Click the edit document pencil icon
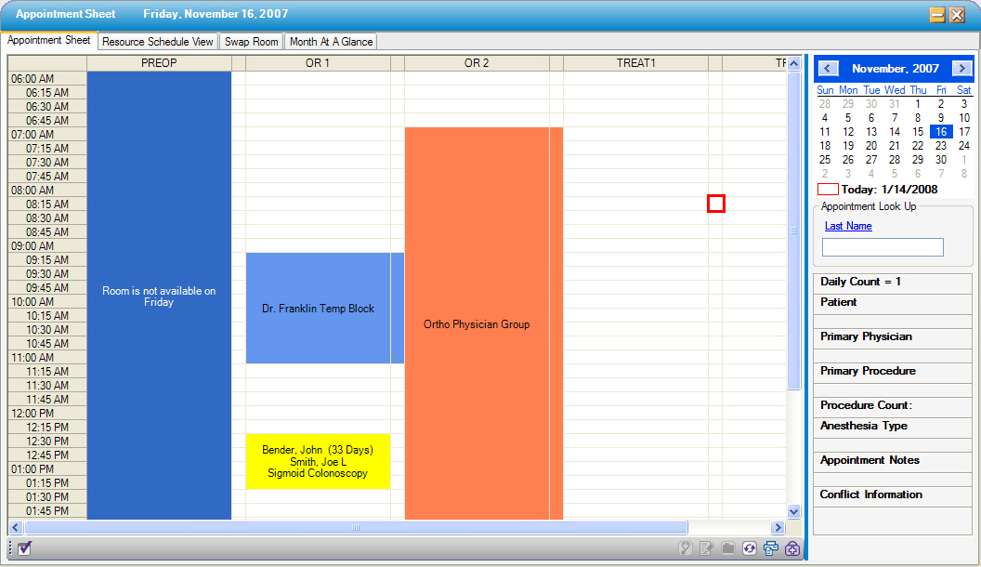Viewport: 981px width, 567px height. point(706,548)
